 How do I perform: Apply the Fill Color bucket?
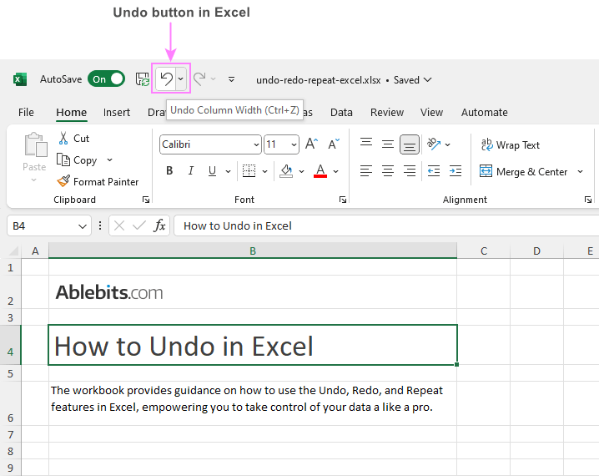(286, 171)
